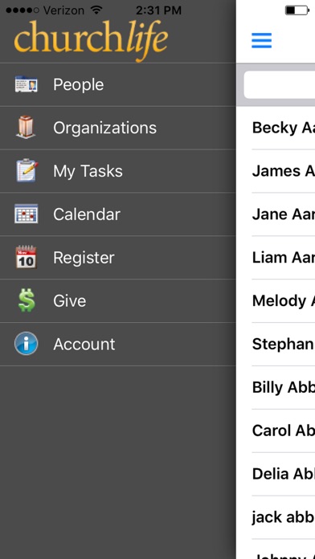Tap the People ID card icon
The height and width of the screenshot is (559, 315).
(26, 84)
